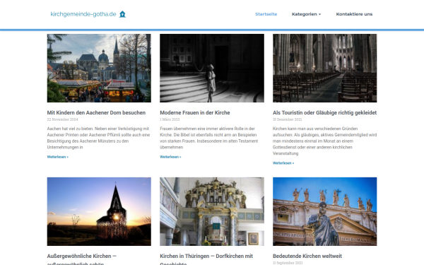Click Weiterlesen under the Touristin article

[x=283, y=163]
